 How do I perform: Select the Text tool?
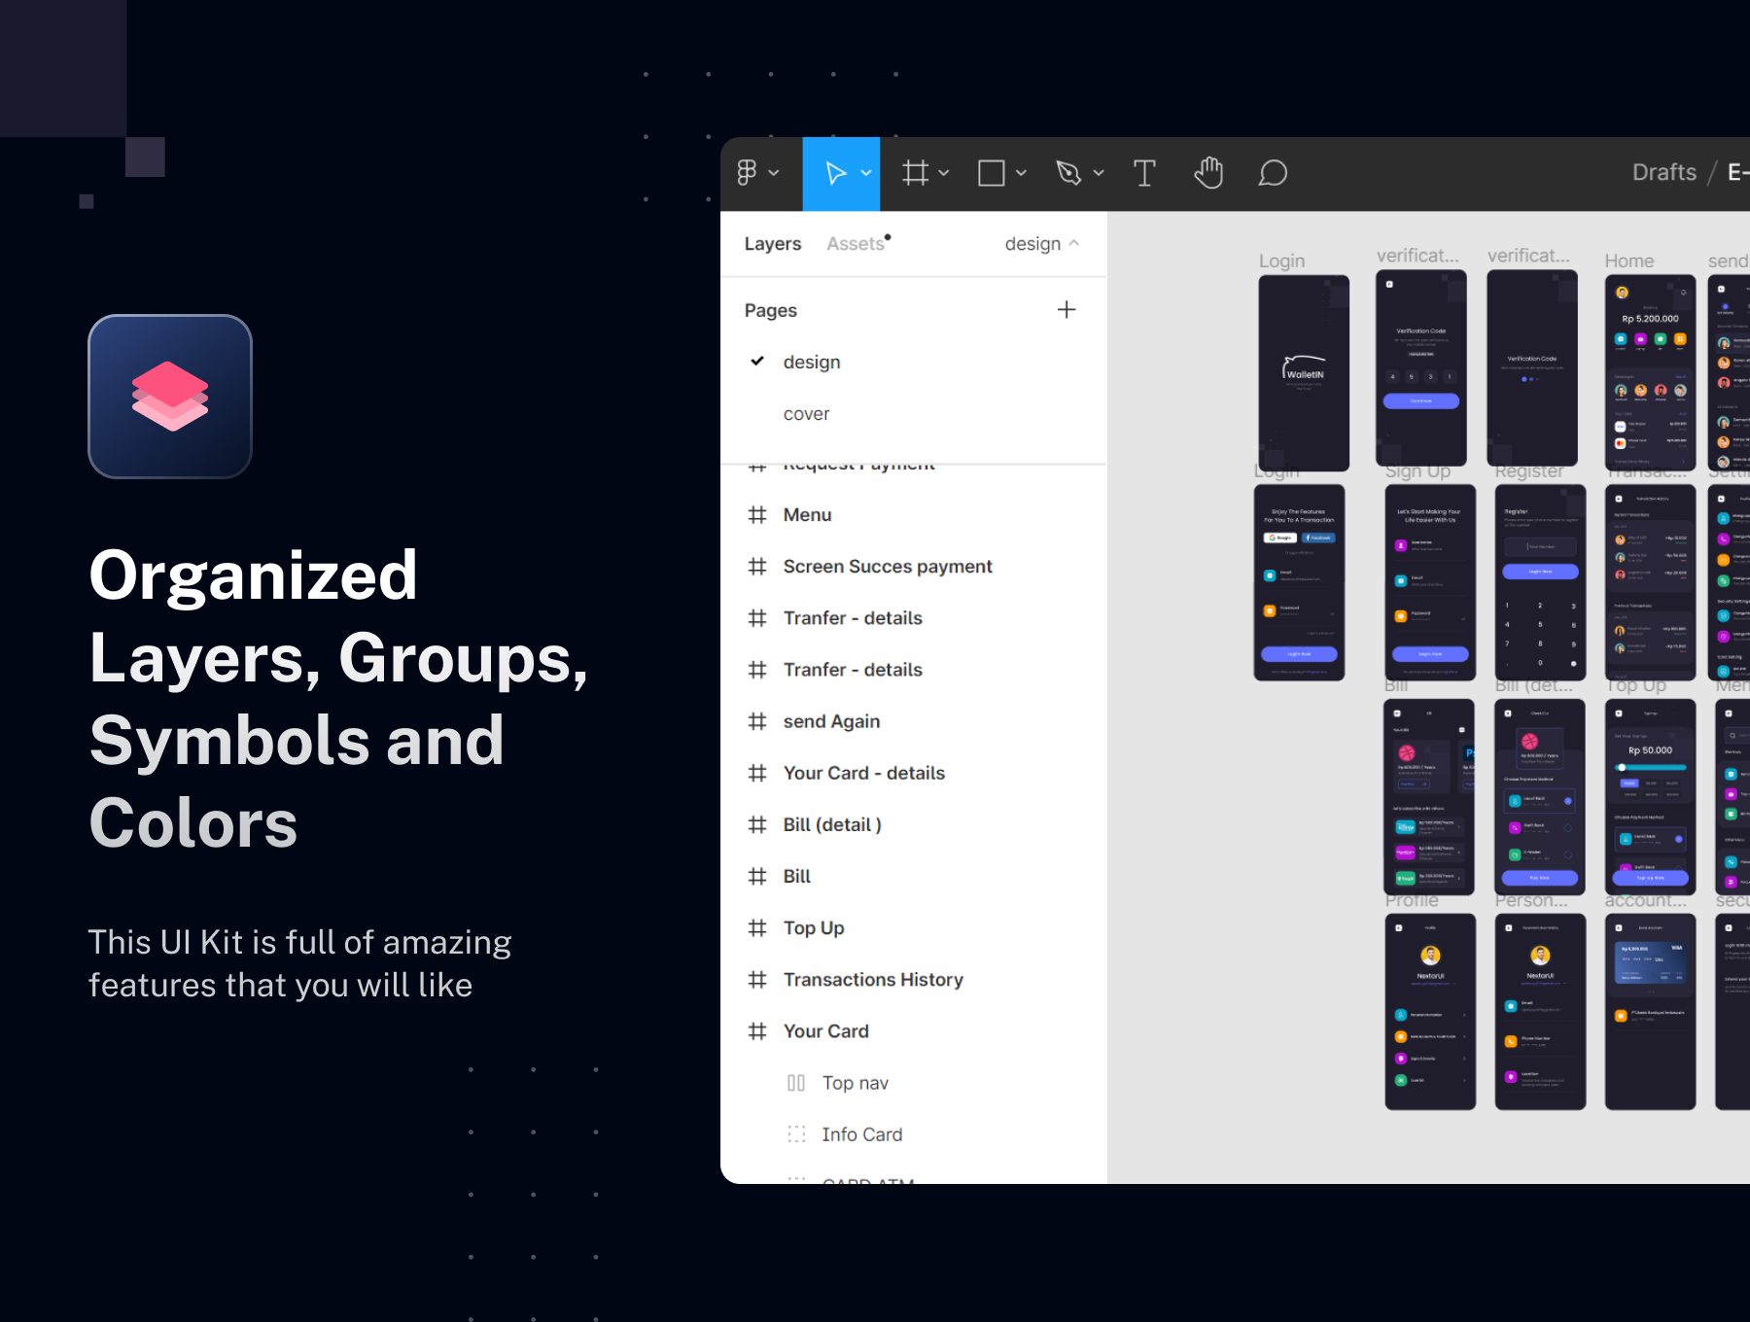click(x=1144, y=173)
